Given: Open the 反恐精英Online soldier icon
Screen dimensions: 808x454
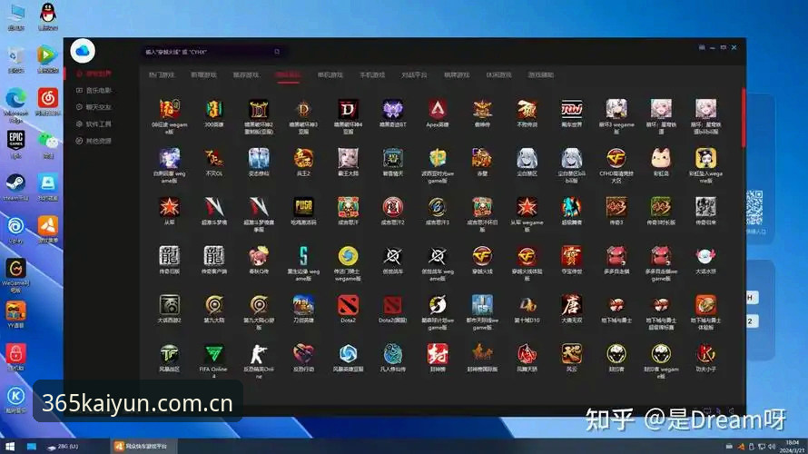Looking at the screenshot, I should tap(259, 354).
